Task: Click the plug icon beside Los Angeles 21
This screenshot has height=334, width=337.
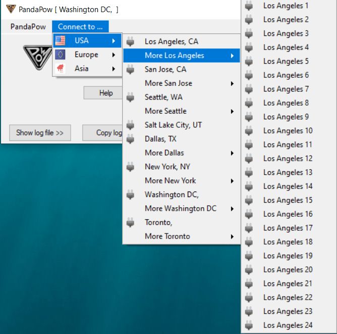Action: (249, 283)
